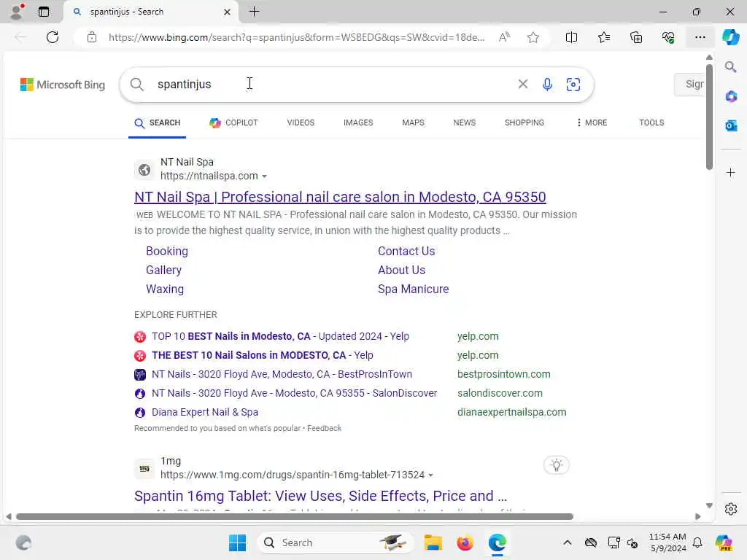Image resolution: width=747 pixels, height=560 pixels.
Task: Switch to the NEWS tab
Action: coord(465,122)
